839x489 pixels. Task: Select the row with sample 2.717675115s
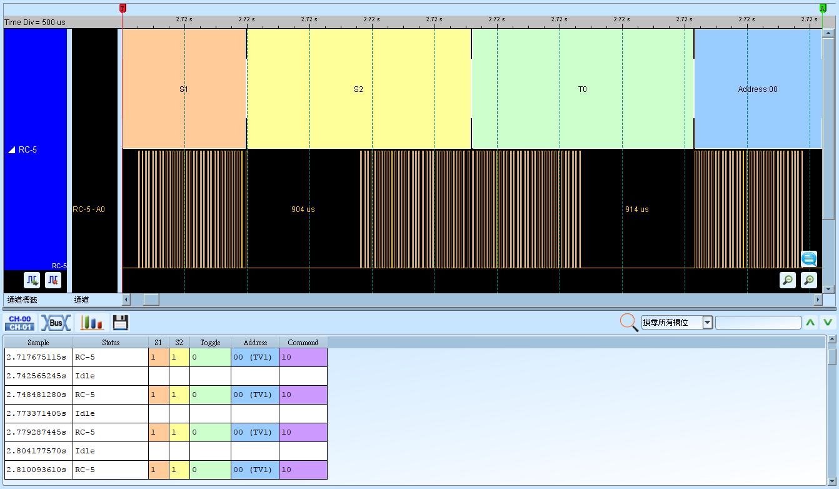166,357
